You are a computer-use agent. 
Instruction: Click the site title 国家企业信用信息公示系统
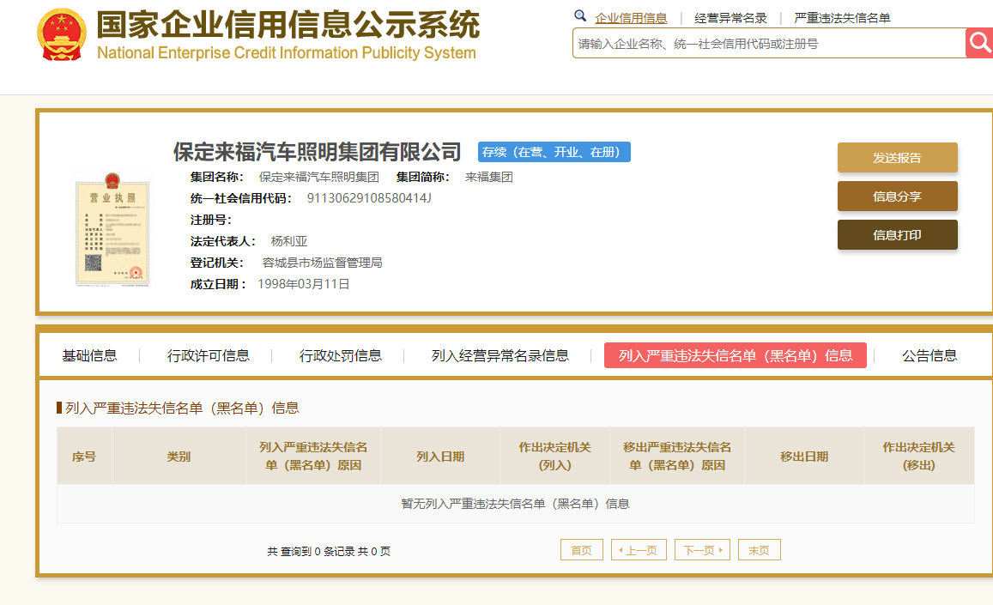point(288,26)
